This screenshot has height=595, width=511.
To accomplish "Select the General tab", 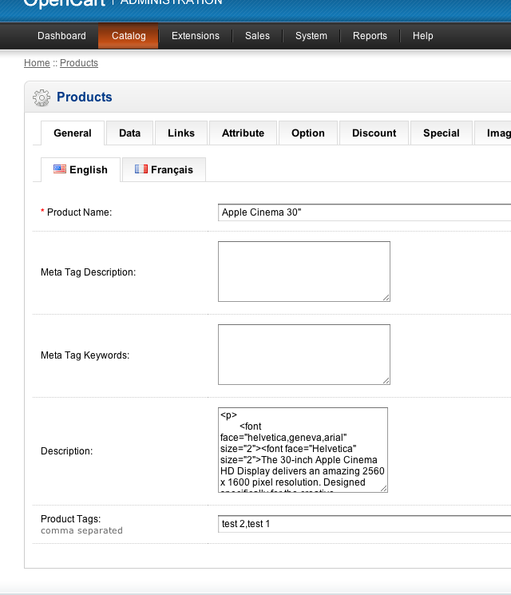I will 73,133.
